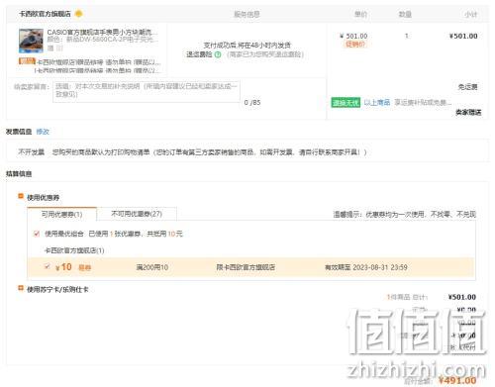Click the 不开发票 invoice text
Image resolution: width=495 pixels, height=387 pixels.
[x=31, y=152]
